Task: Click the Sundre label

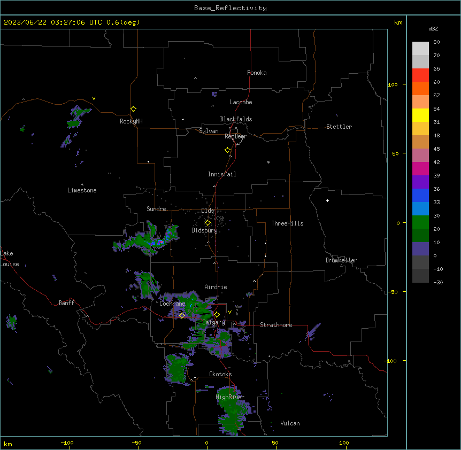Action: pos(156,209)
